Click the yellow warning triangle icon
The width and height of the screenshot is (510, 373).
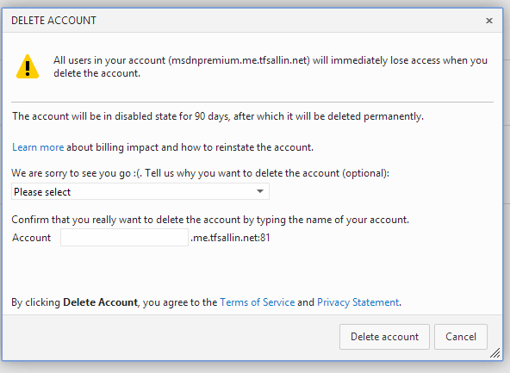(28, 66)
